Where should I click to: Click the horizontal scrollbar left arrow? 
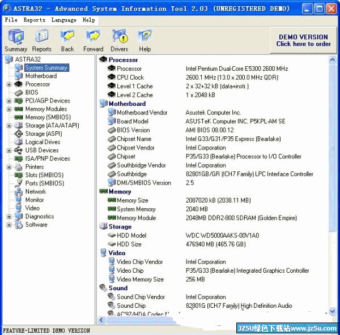point(101,320)
